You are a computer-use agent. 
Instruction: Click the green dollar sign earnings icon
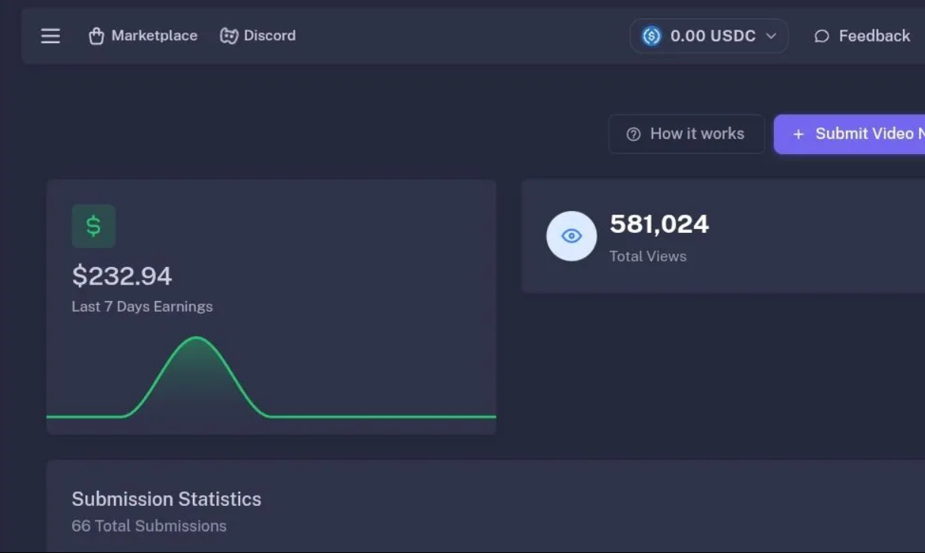coord(93,225)
